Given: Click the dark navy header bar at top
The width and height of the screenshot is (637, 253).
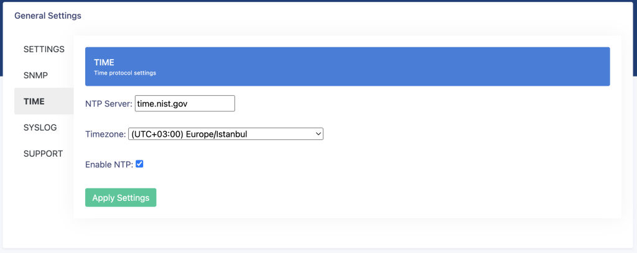Looking at the screenshot, I should [x=318, y=1].
